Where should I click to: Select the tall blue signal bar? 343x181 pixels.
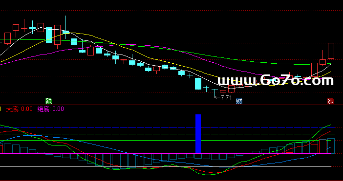coord(198,134)
